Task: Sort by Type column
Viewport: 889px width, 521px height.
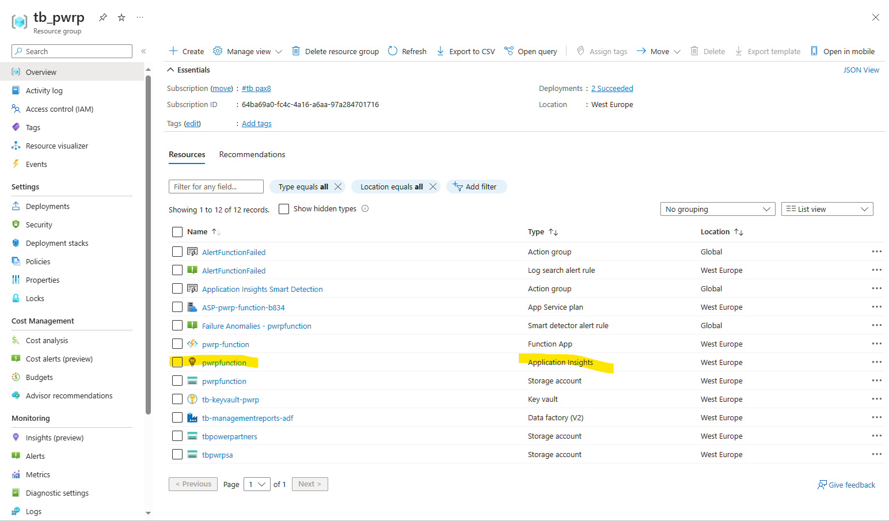Action: 543,231
